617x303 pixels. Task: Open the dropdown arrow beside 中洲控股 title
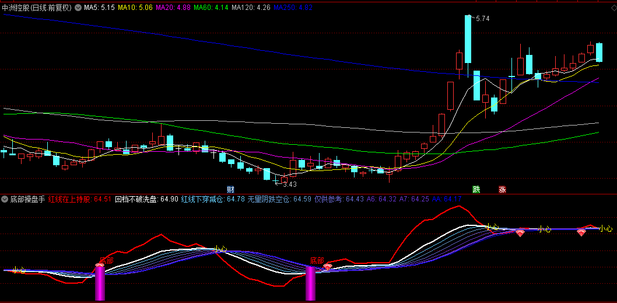[78, 8]
